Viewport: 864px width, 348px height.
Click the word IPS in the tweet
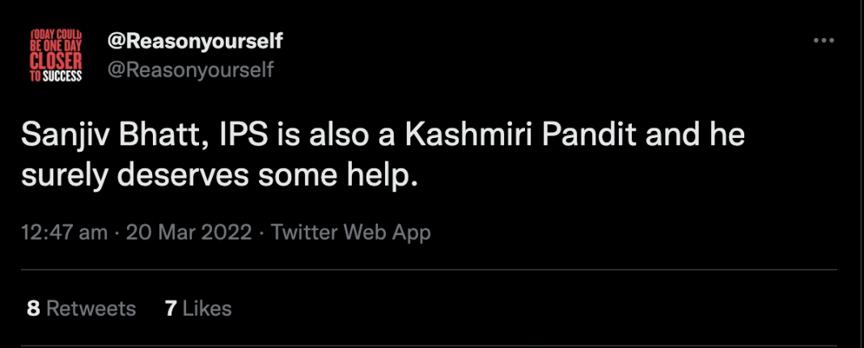[246, 136]
